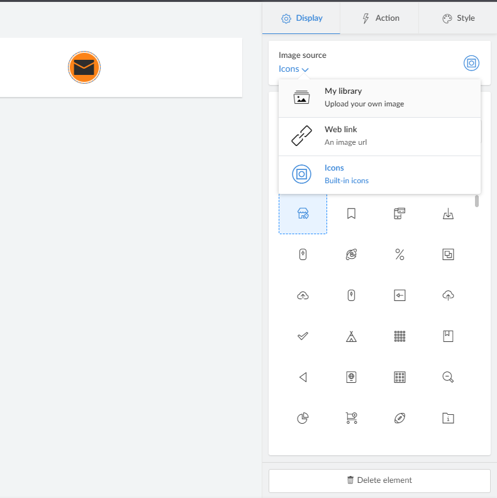The height and width of the screenshot is (498, 497).
Task: Open the Icons image source dropdown
Action: coord(293,69)
